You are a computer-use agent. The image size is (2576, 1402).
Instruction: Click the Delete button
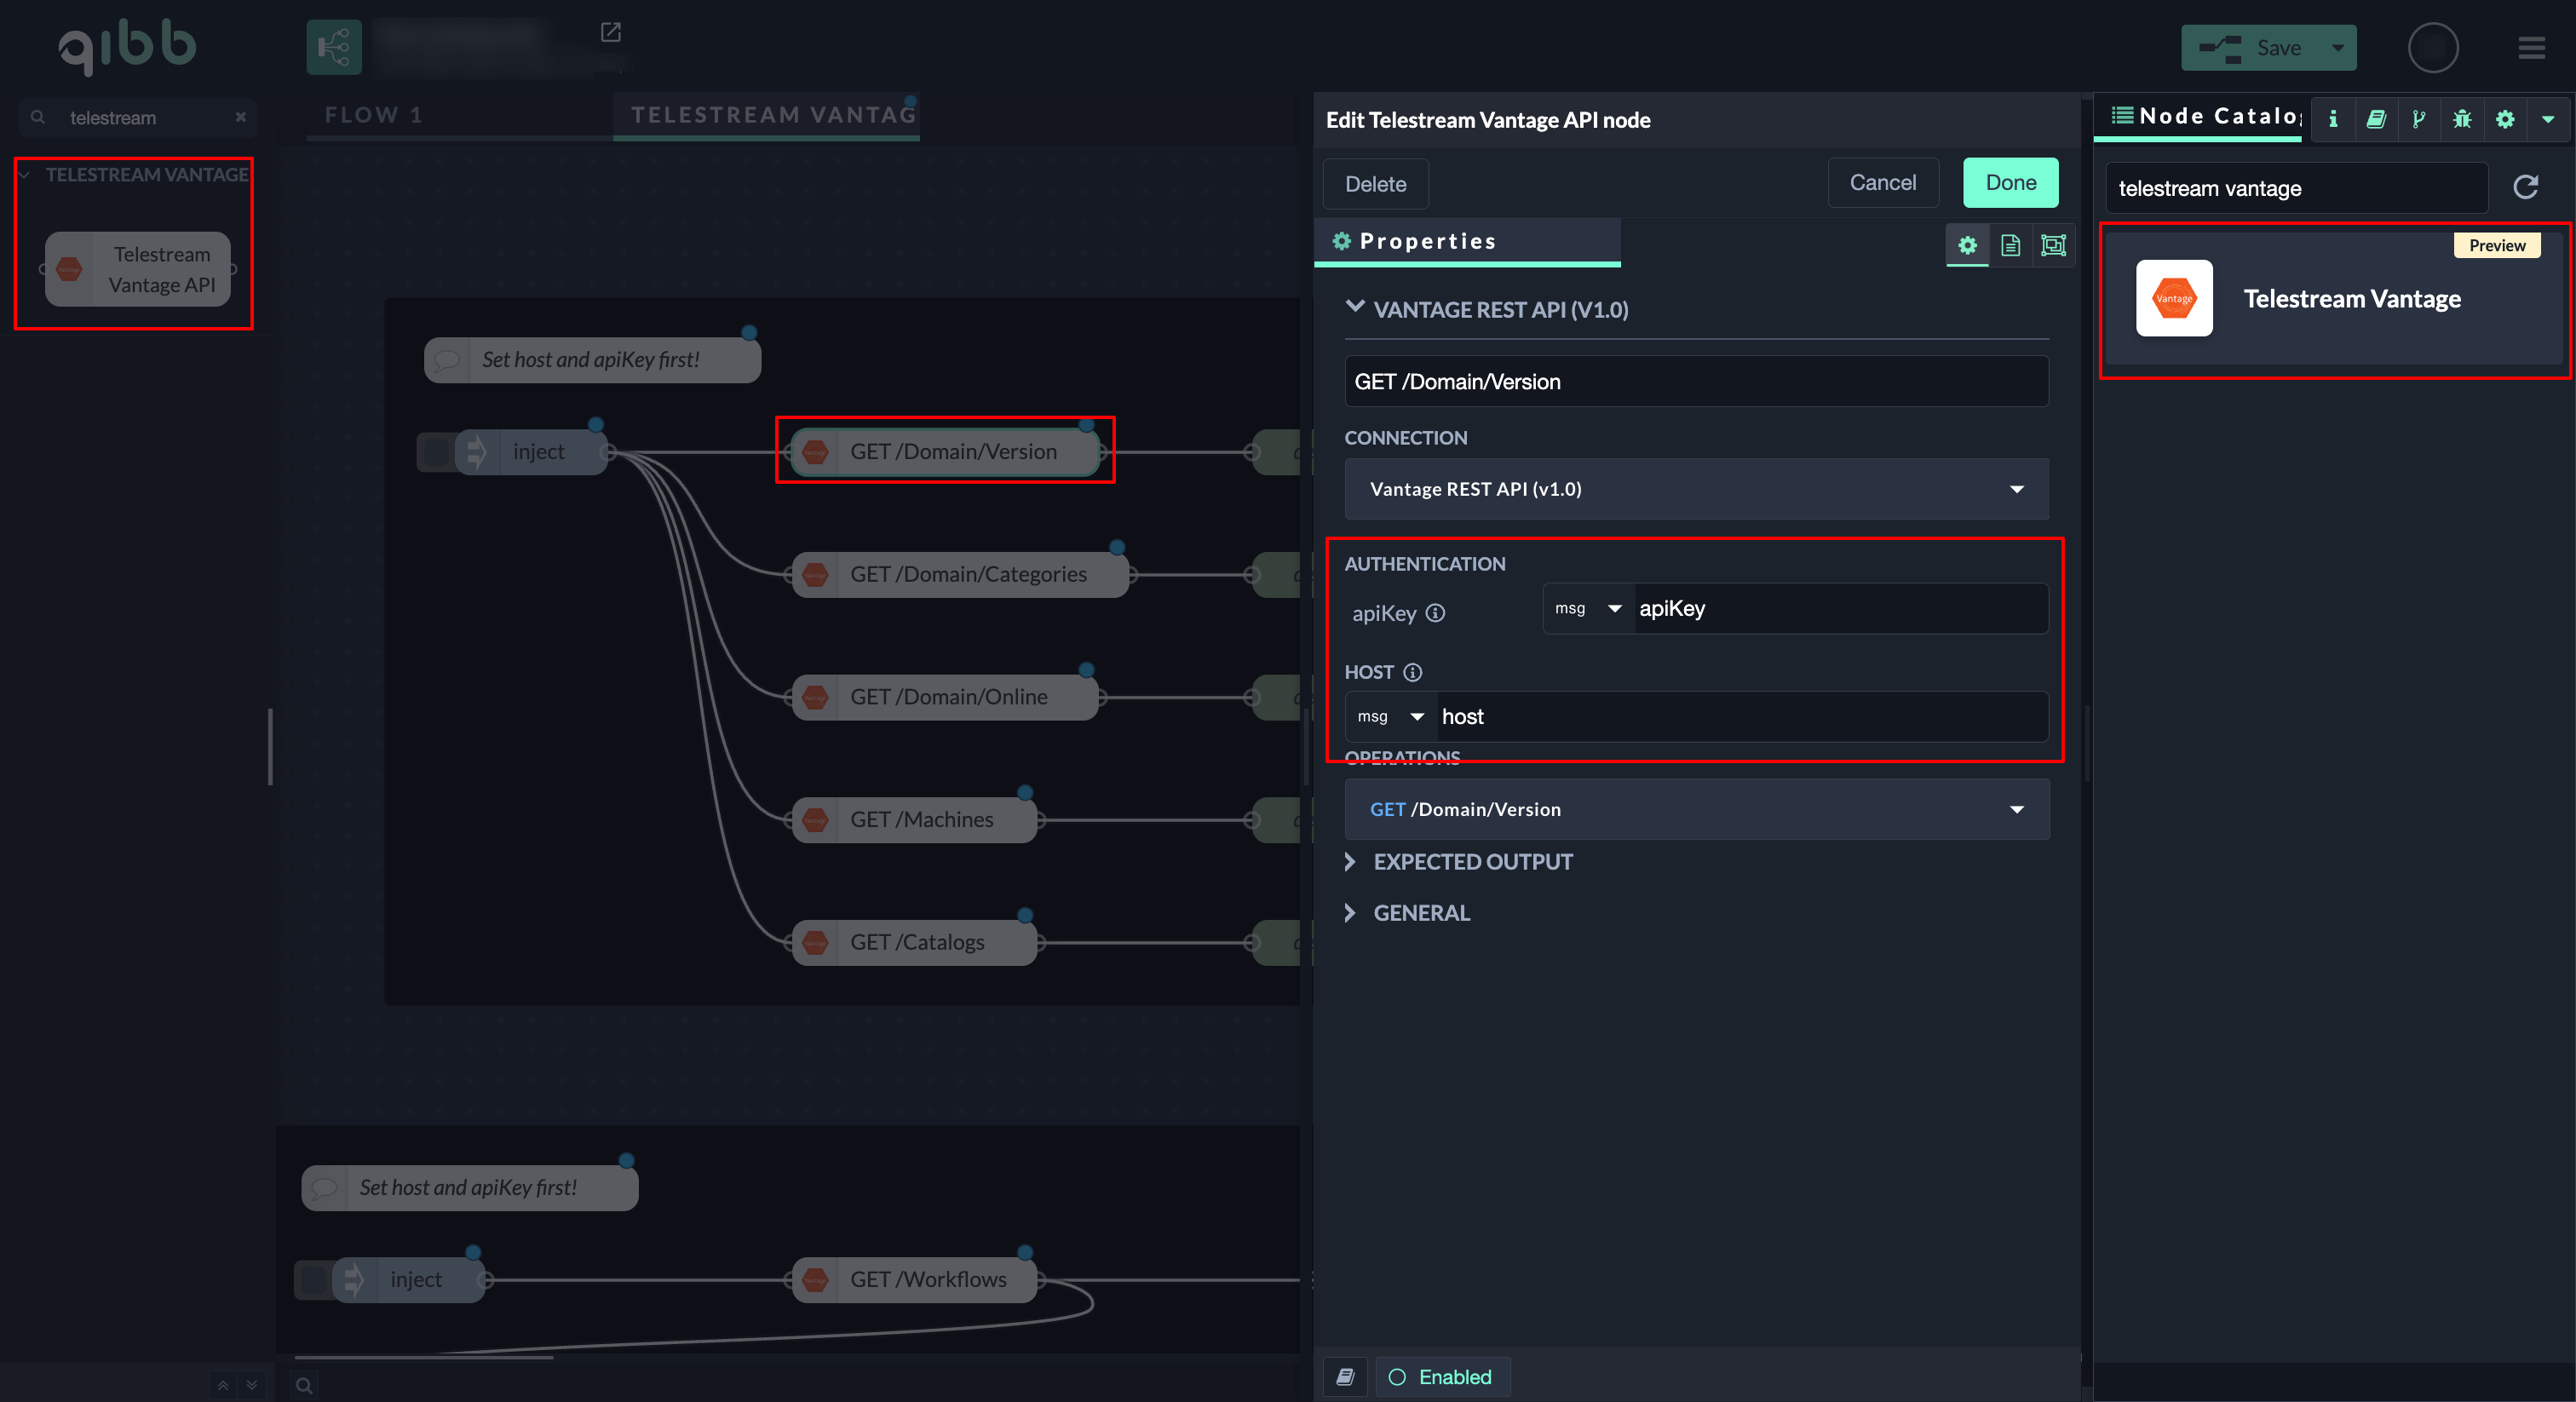click(x=1375, y=184)
